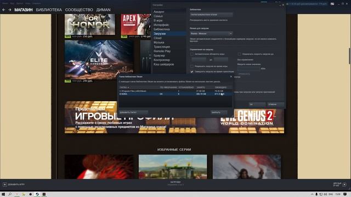The width and height of the screenshot is (351, 197).
Task: Click the auto-update start time field
Action: point(199,60)
